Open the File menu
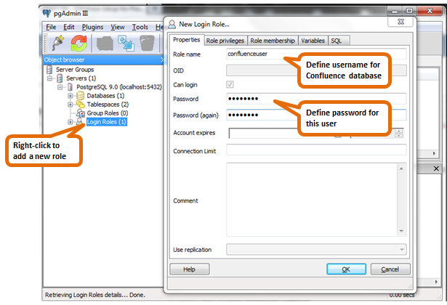This screenshot has height=305, width=447. pos(51,27)
